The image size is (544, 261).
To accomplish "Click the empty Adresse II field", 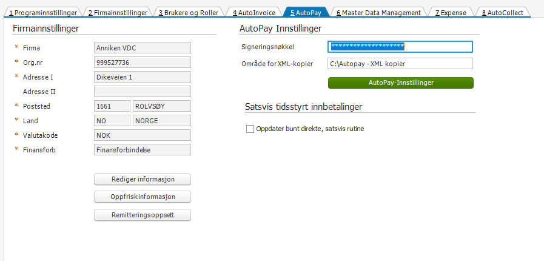I will [143, 91].
